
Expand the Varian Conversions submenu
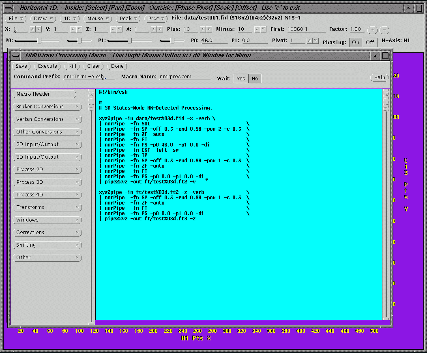coord(47,119)
